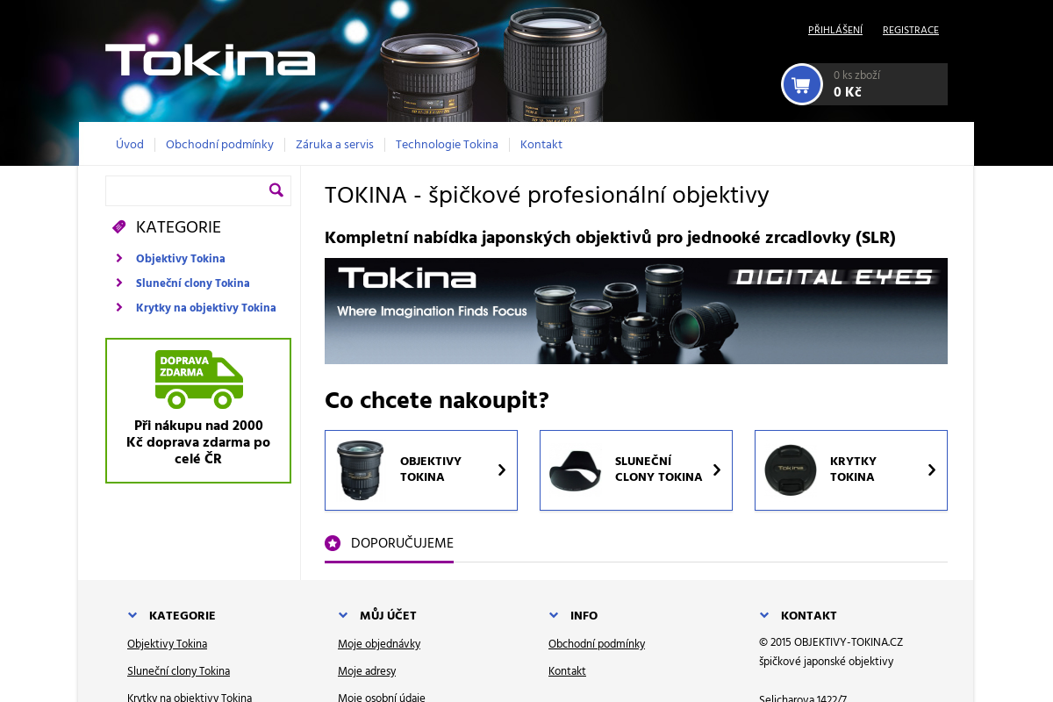Screen dimensions: 1053x702
Task: Click the green free delivery truck icon
Action: pyautogui.click(x=199, y=379)
